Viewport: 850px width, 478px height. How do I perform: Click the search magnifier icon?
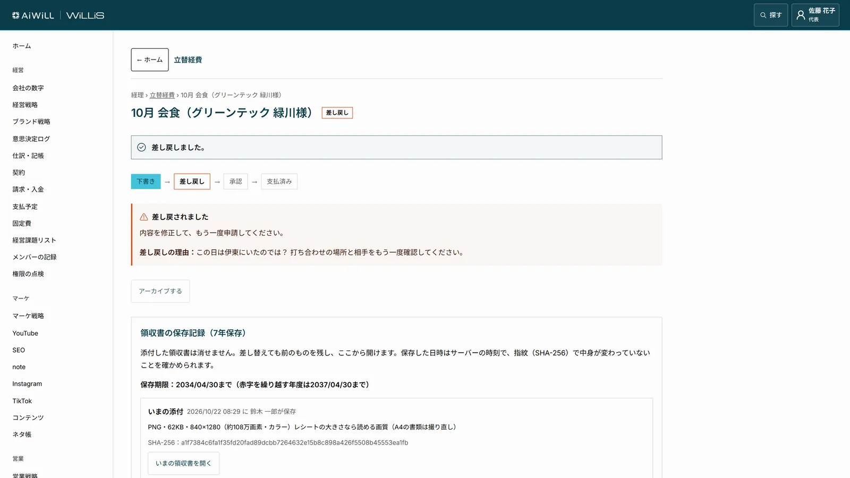tap(763, 15)
